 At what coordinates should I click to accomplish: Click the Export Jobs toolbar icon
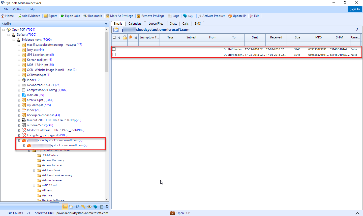pos(70,16)
